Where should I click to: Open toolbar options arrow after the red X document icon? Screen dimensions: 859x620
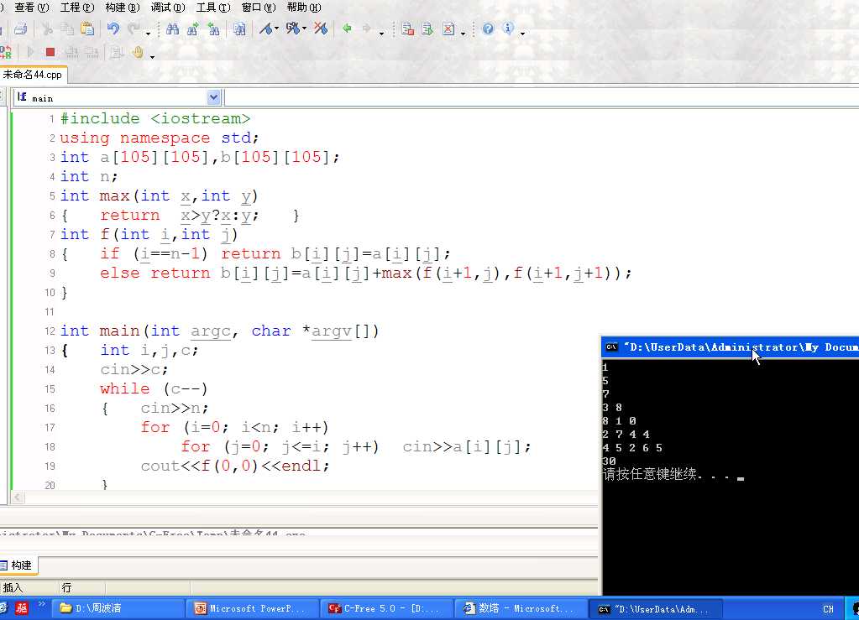pyautogui.click(x=463, y=33)
